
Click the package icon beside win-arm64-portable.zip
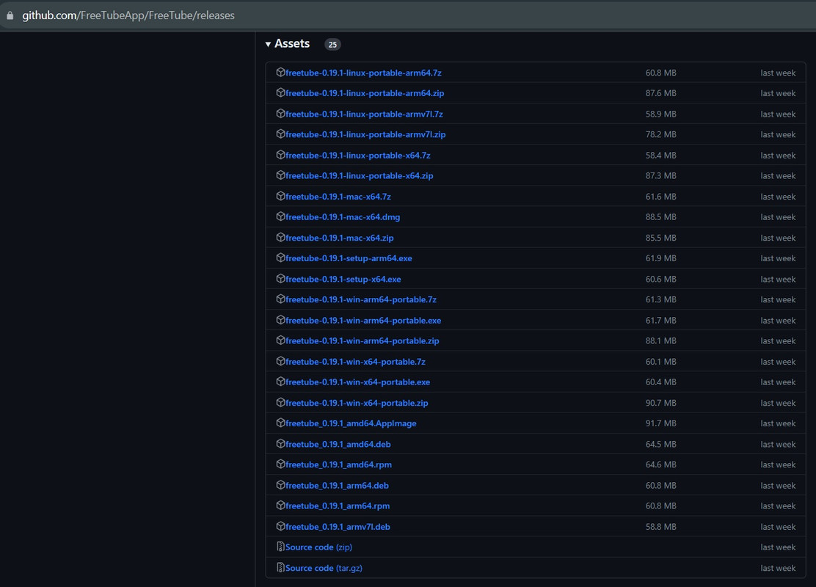[280, 340]
